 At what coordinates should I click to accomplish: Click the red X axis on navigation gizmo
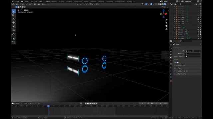tap(166, 14)
